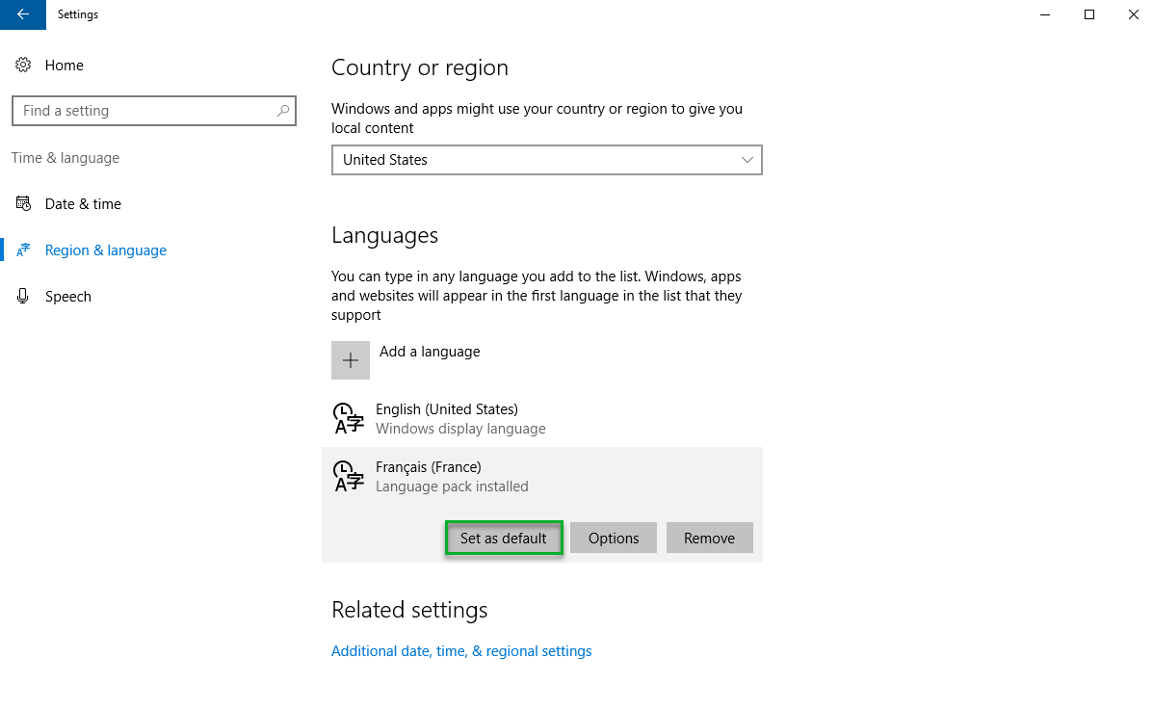Click the Français (France) language icon

349,476
